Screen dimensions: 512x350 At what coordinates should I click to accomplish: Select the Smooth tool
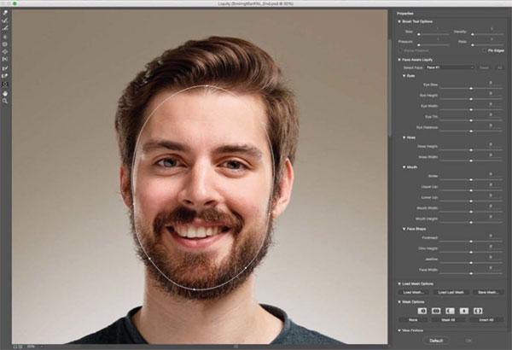pos(5,28)
